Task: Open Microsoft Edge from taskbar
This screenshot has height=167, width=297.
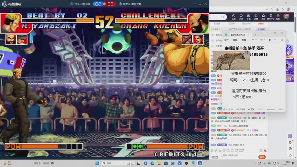Action: pos(152,163)
